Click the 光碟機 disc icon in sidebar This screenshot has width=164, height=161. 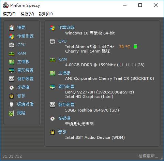click(12, 88)
